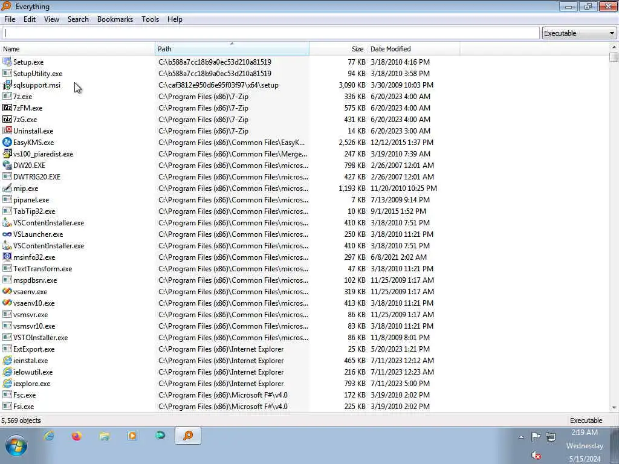Click the 2,526 KB size value
The width and height of the screenshot is (619, 464).
[352, 142]
